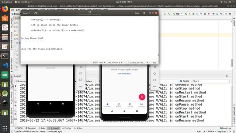Open left emulator more options ellipsis
Image resolution: width=236 pixels, height=133 pixels.
[80, 86]
